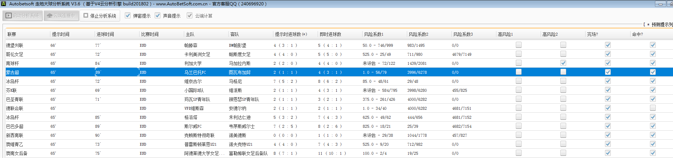Select the row with home team 维京古尔
Screen dimensions: 673x158
click(x=193, y=81)
